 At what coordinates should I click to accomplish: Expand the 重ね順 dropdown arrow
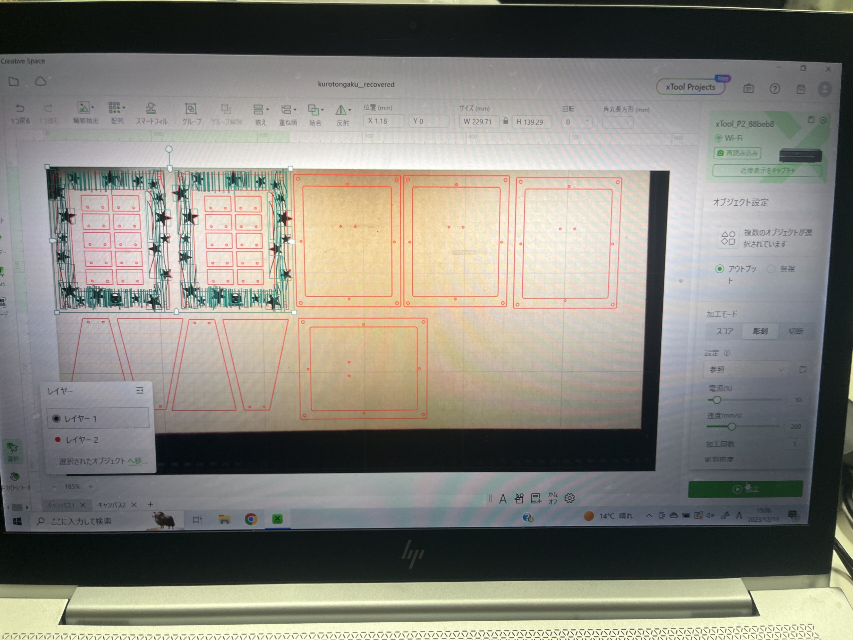coord(295,110)
